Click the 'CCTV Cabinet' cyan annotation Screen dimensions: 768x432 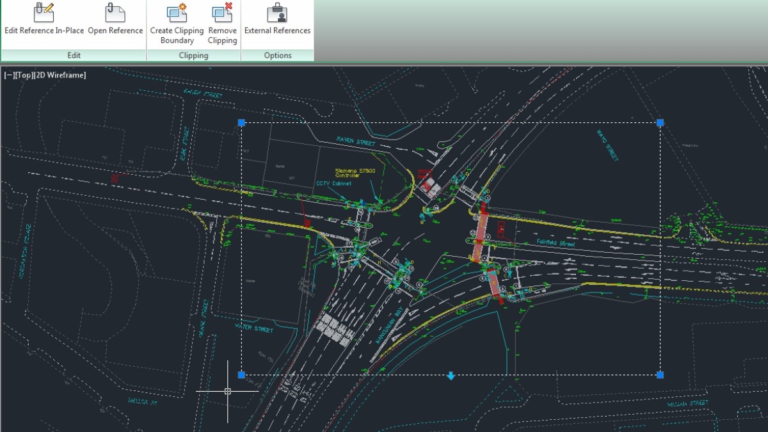click(333, 183)
